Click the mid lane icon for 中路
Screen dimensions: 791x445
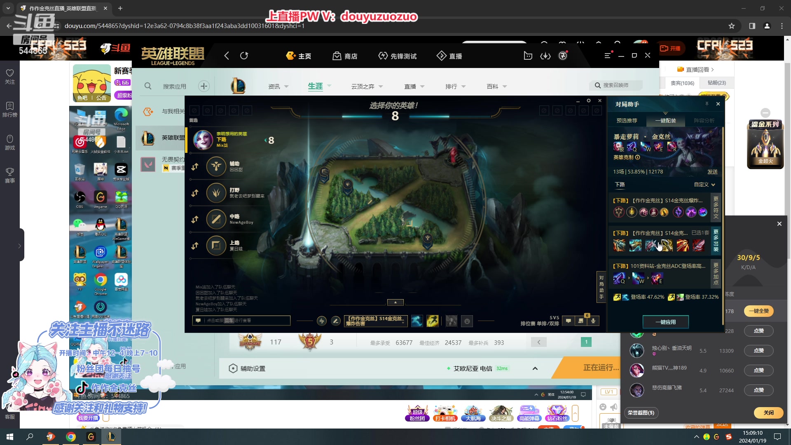[x=216, y=219]
